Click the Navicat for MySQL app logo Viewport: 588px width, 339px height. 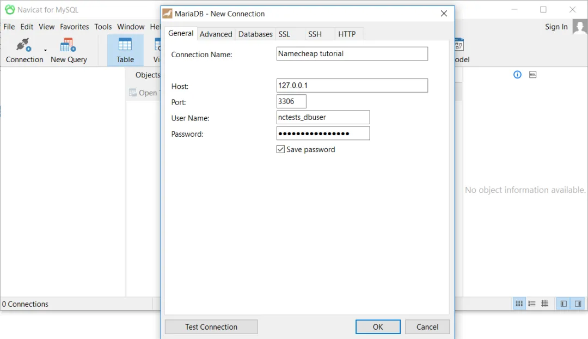coord(10,10)
